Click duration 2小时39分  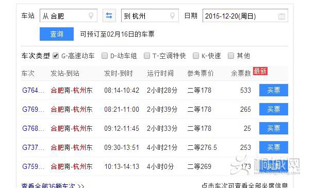(x=162, y=109)
